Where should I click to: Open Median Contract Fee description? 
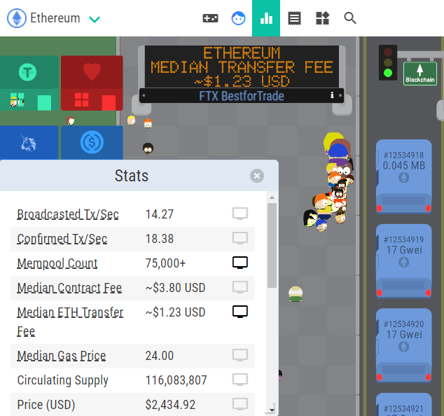point(69,288)
